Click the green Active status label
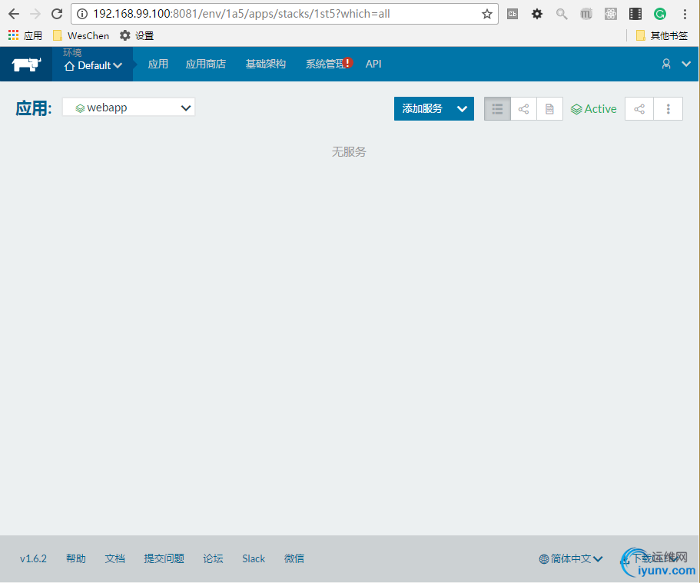 (x=594, y=109)
